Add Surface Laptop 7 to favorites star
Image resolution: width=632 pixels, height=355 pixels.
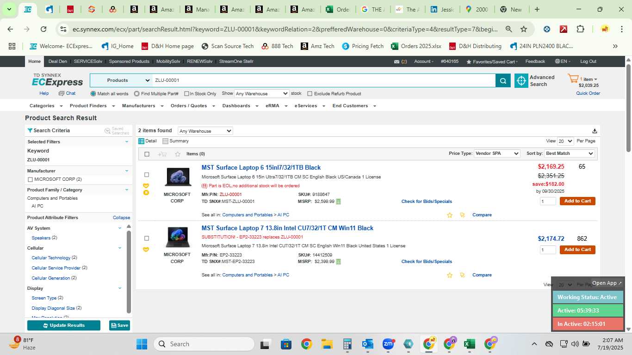click(450, 275)
